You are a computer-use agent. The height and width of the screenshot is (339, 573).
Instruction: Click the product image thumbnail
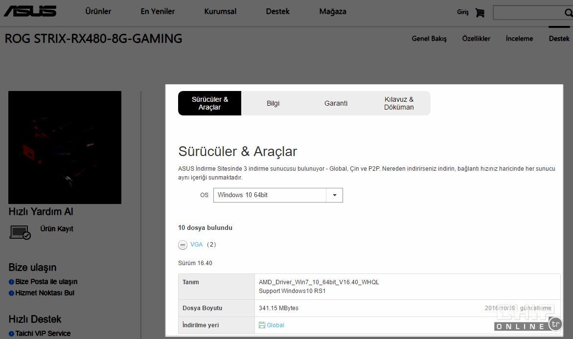[x=65, y=147]
